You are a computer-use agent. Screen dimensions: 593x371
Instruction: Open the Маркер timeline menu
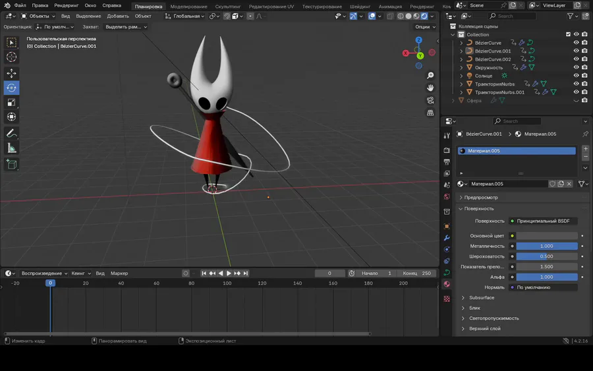pyautogui.click(x=119, y=273)
